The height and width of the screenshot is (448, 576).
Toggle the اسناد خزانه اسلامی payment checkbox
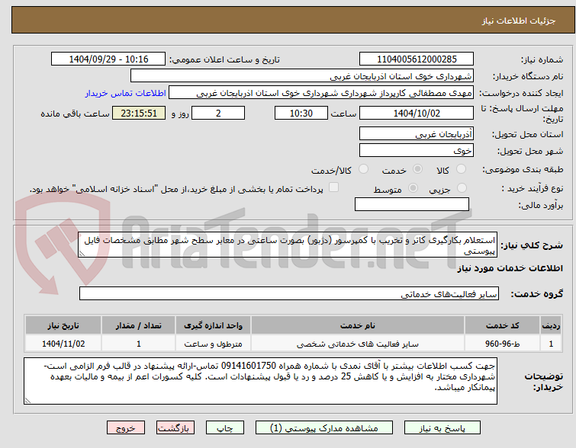point(333,187)
